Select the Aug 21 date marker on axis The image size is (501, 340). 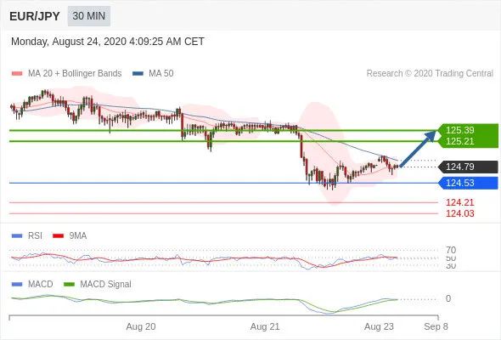click(x=265, y=326)
